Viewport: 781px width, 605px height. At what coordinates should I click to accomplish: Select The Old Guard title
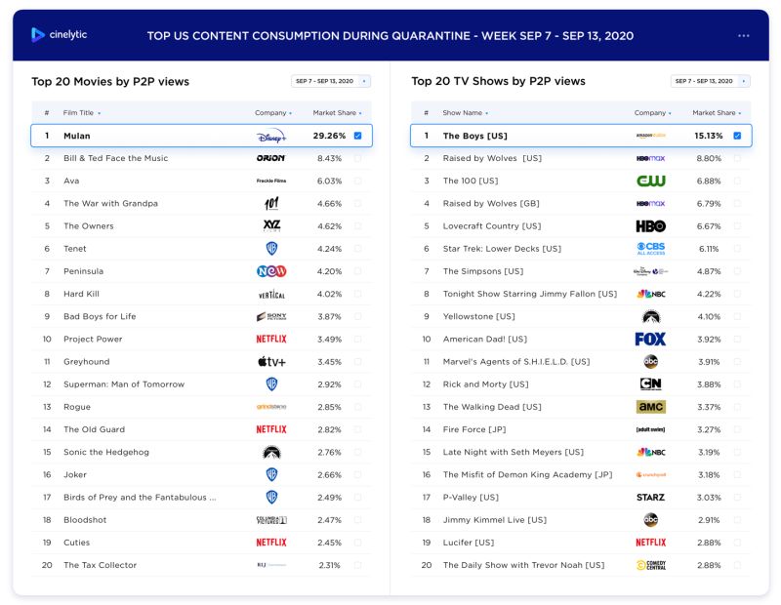94,429
